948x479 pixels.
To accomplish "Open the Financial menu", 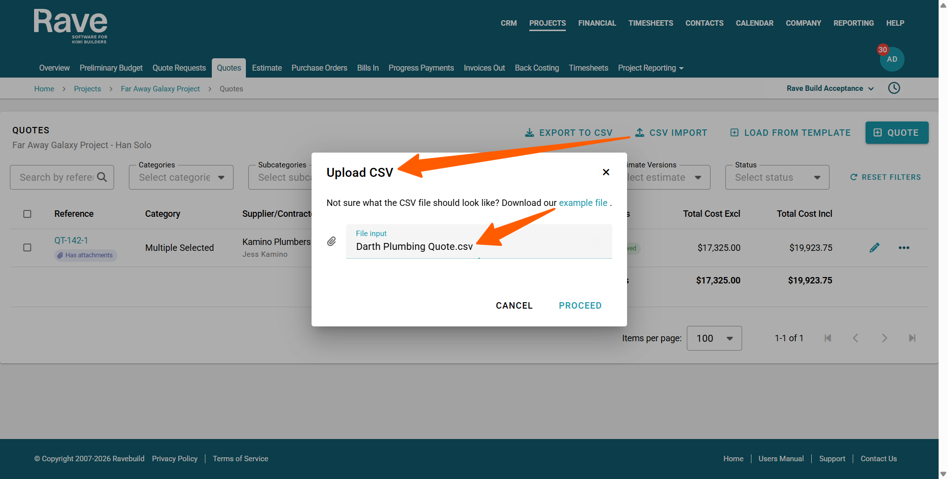I will (x=597, y=23).
